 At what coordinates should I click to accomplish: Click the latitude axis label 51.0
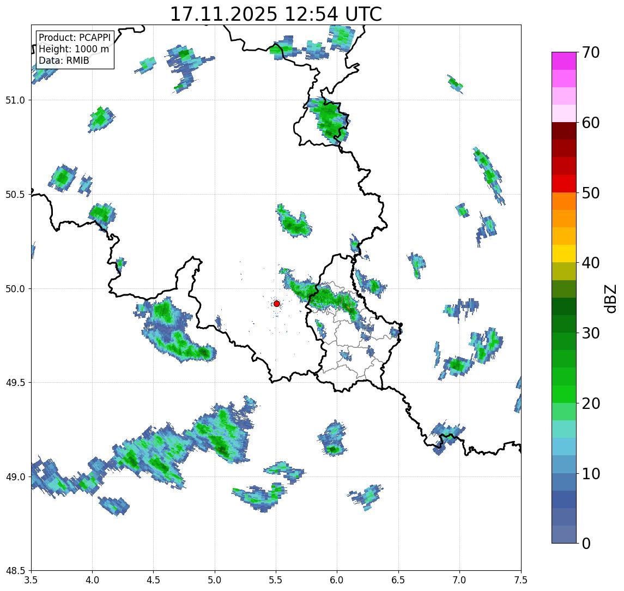[15, 100]
